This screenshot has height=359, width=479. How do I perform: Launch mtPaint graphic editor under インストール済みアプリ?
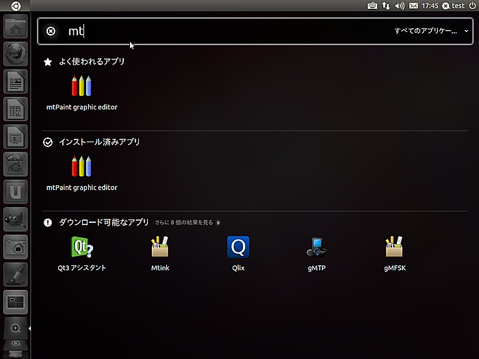click(x=81, y=173)
